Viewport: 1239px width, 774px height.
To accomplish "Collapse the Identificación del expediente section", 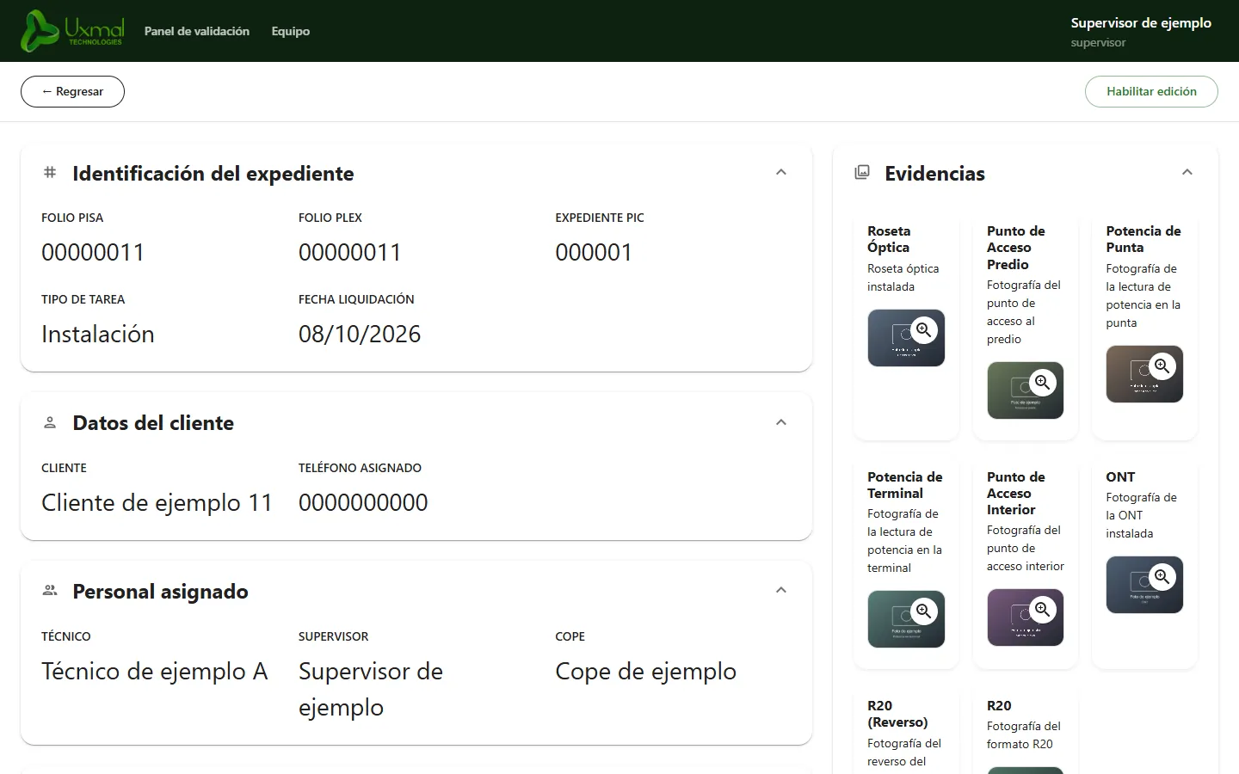I will pos(781,172).
